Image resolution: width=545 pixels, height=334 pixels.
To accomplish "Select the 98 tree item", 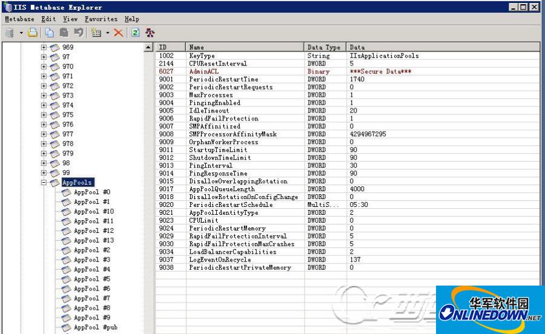I will tap(66, 163).
